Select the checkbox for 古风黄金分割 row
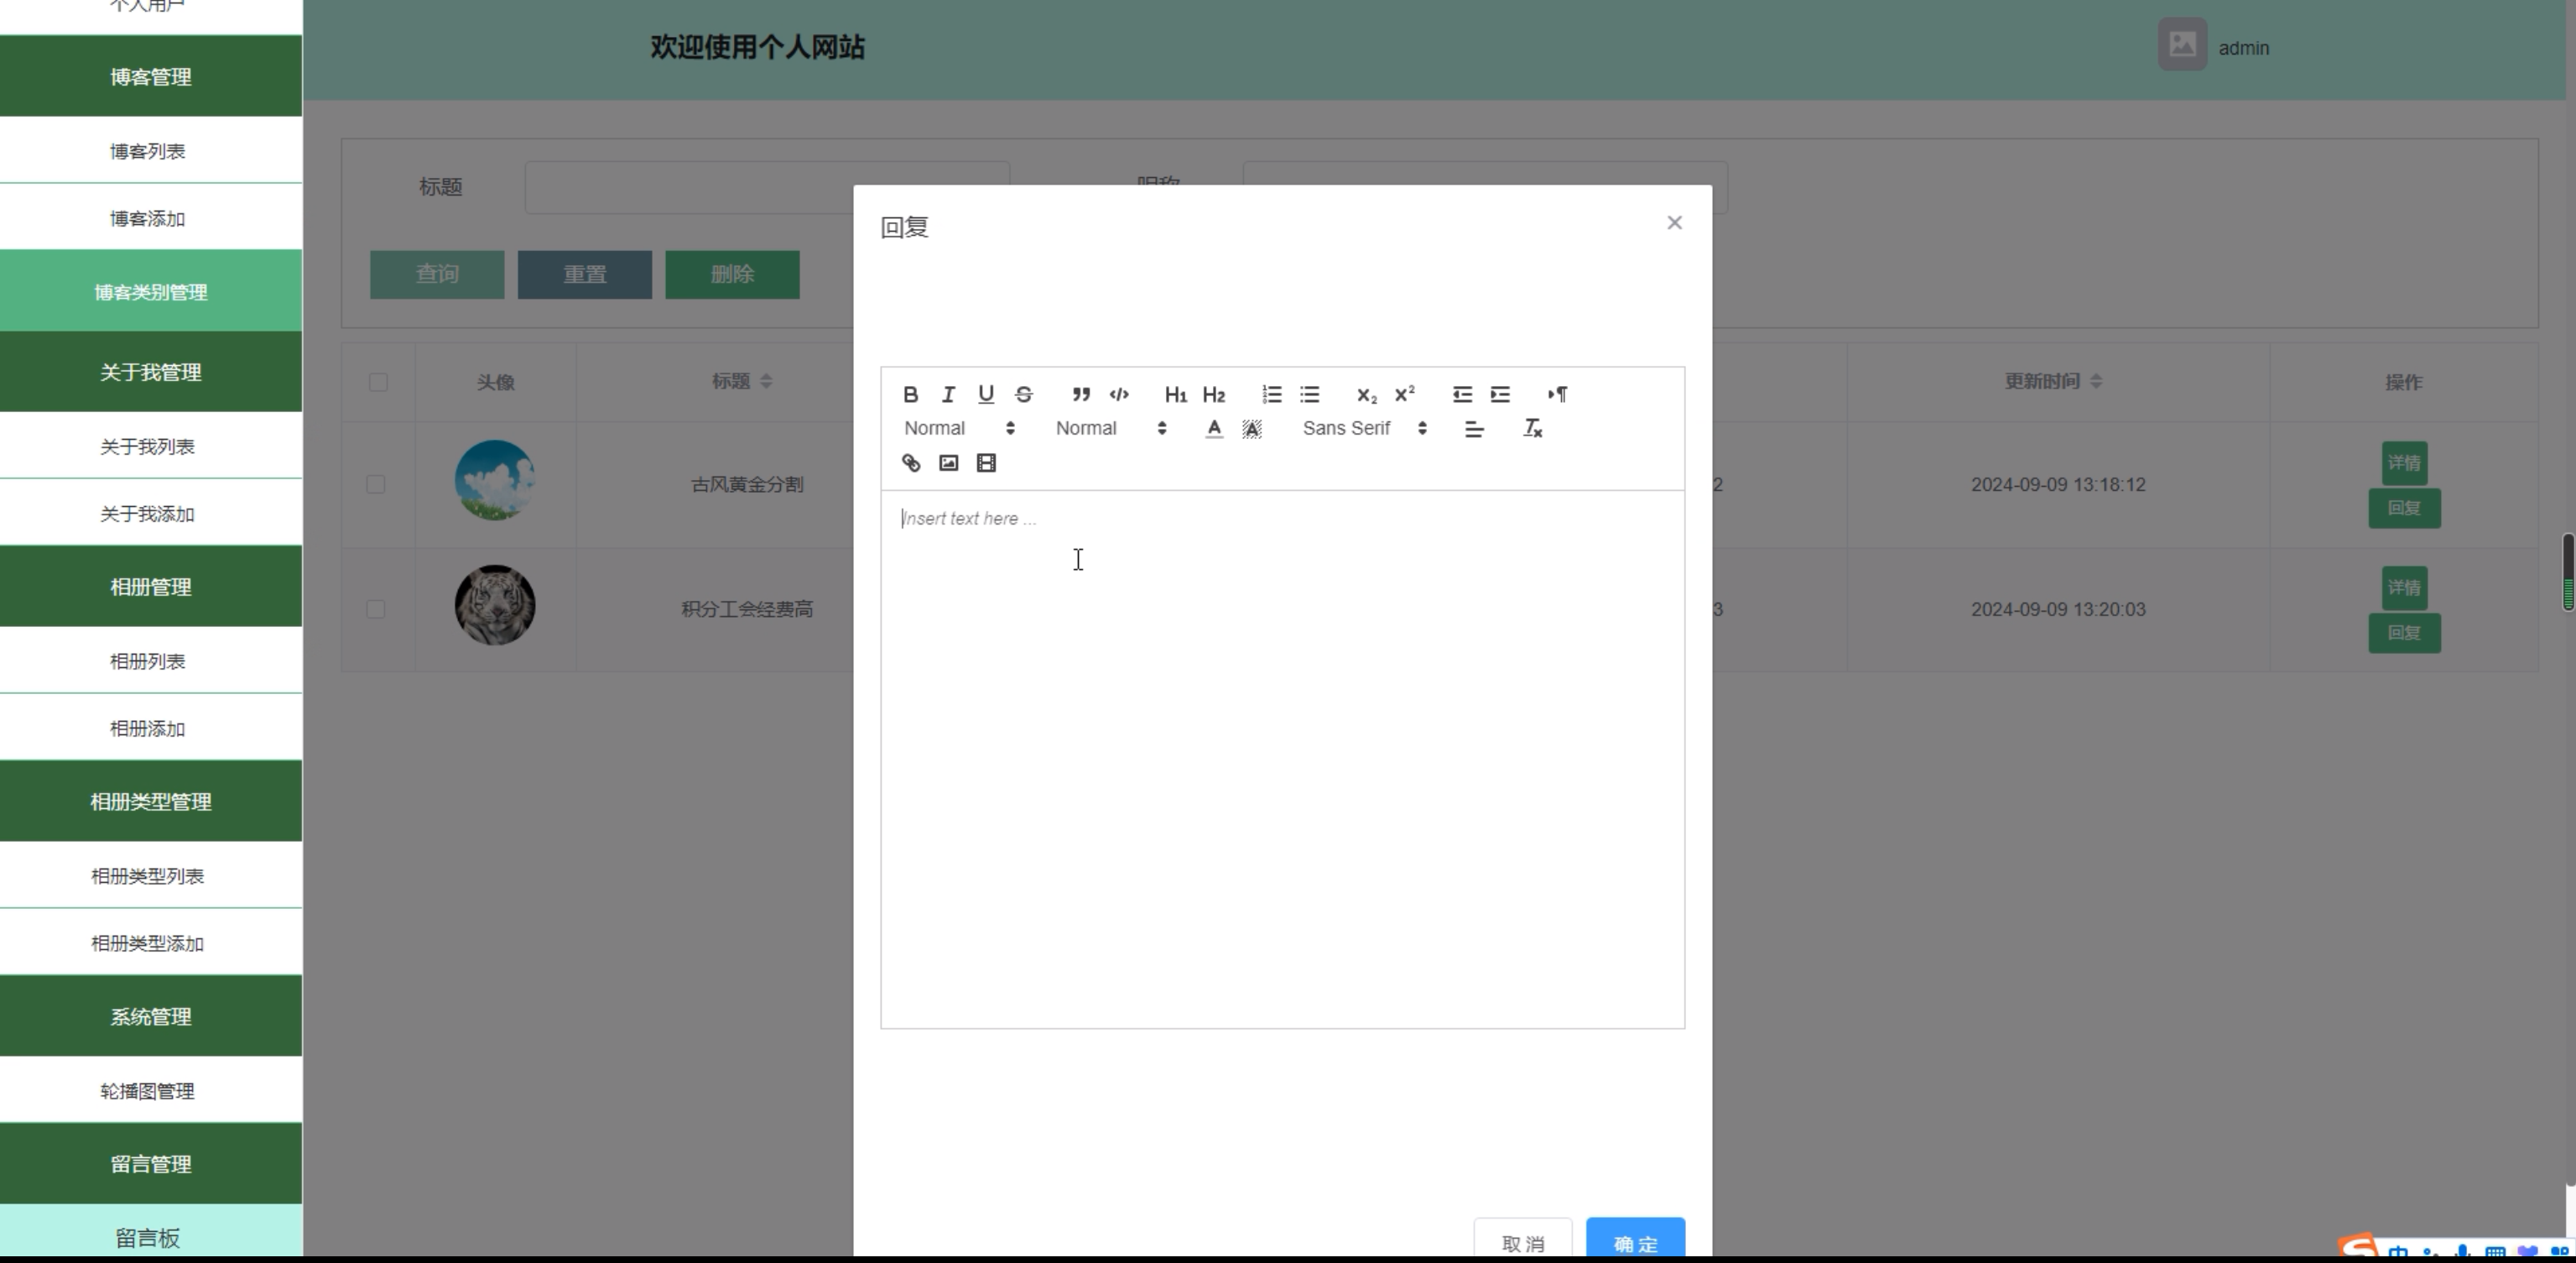The height and width of the screenshot is (1263, 2576). 376,484
